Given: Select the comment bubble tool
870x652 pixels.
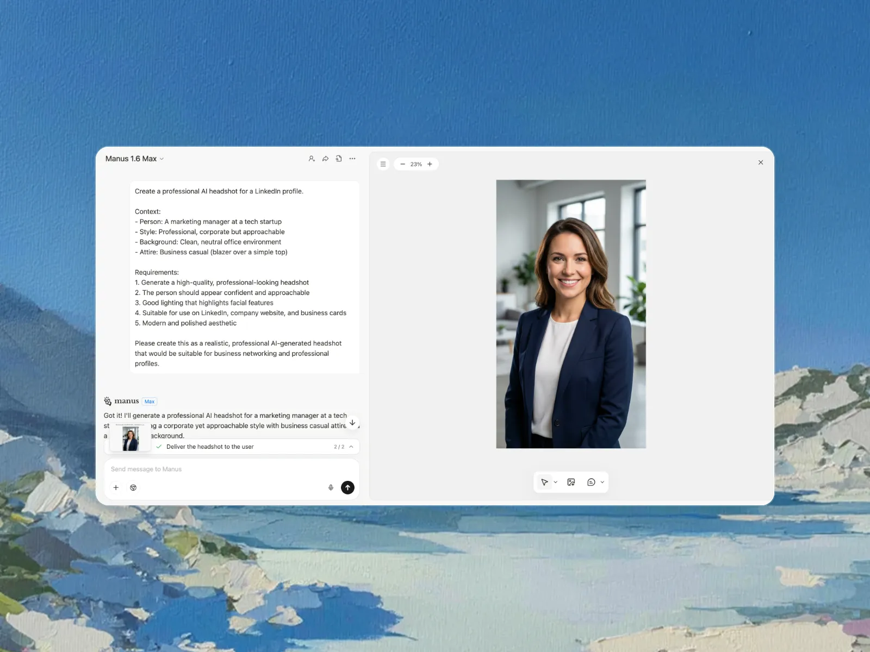Looking at the screenshot, I should 591,482.
